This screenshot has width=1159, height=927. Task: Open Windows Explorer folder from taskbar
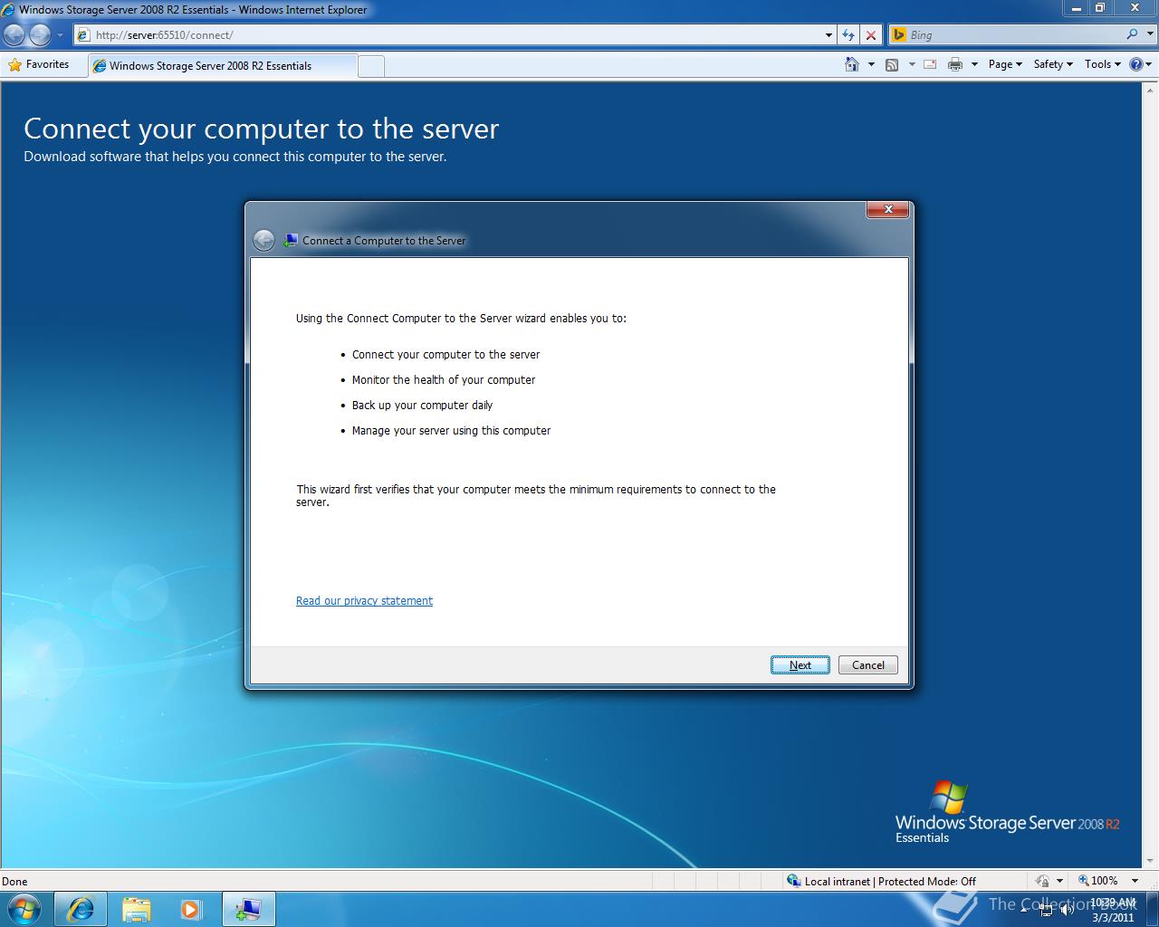(137, 909)
